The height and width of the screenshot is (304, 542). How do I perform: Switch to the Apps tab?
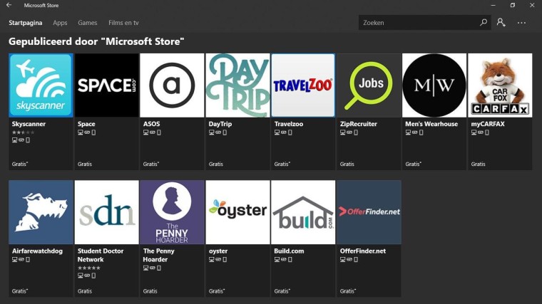tap(60, 23)
